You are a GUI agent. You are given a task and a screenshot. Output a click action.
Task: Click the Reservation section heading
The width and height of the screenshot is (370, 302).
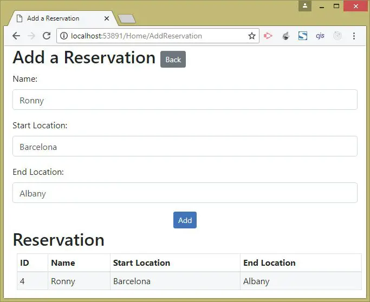[x=59, y=240]
